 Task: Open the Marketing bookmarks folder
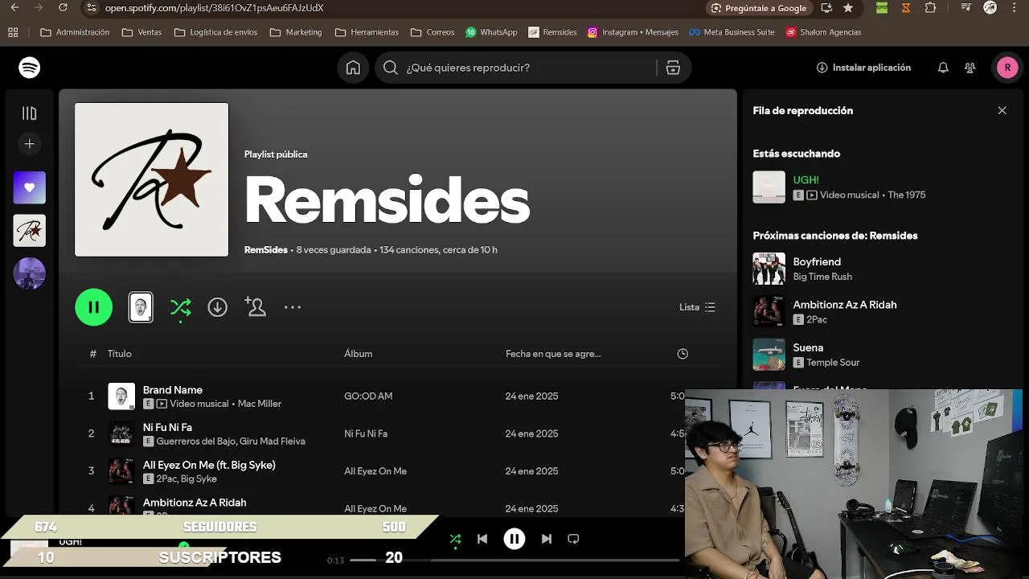(296, 32)
